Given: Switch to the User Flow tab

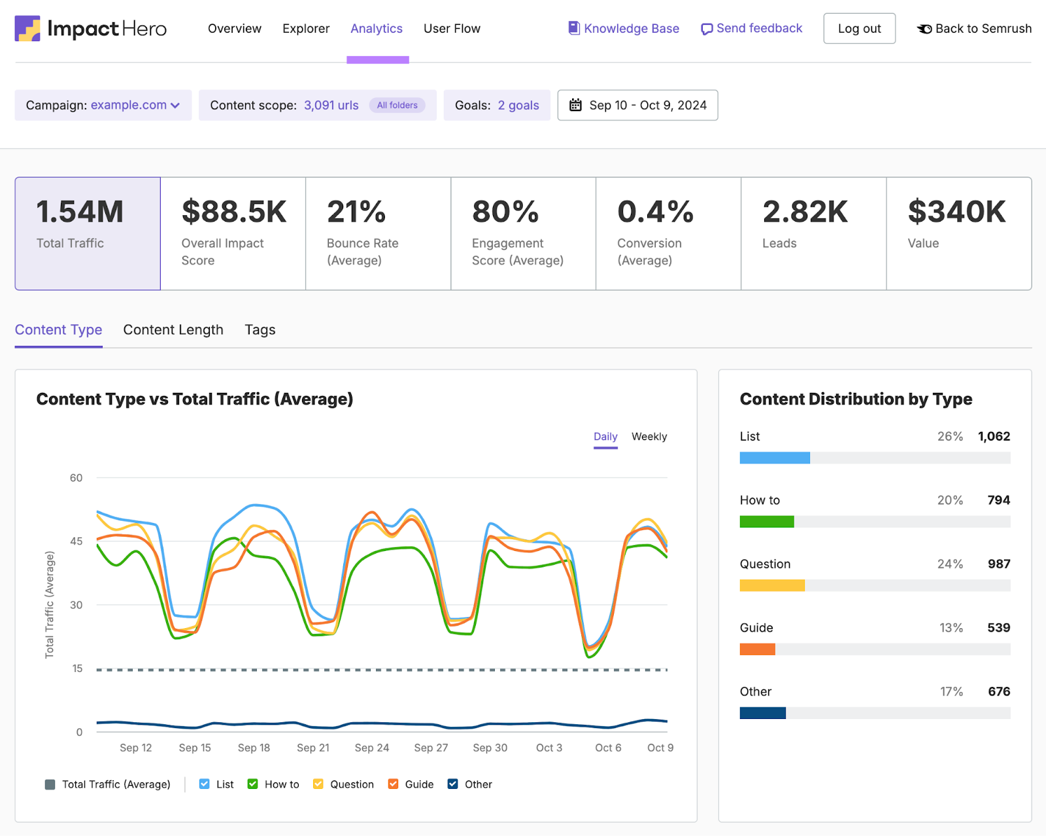Looking at the screenshot, I should click(452, 28).
